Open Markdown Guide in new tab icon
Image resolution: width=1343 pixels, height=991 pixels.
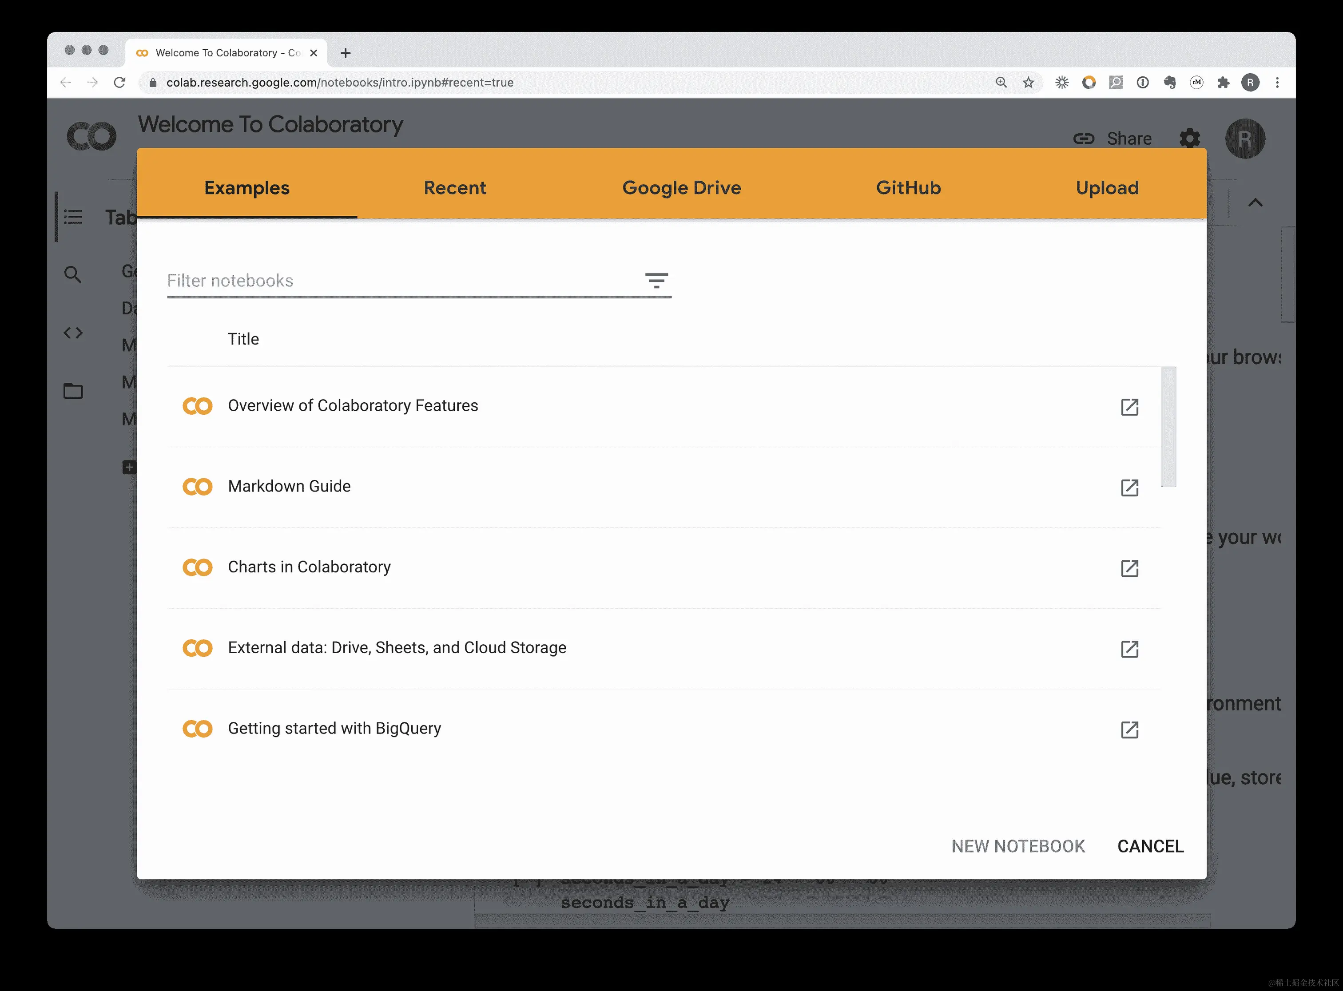(1129, 487)
